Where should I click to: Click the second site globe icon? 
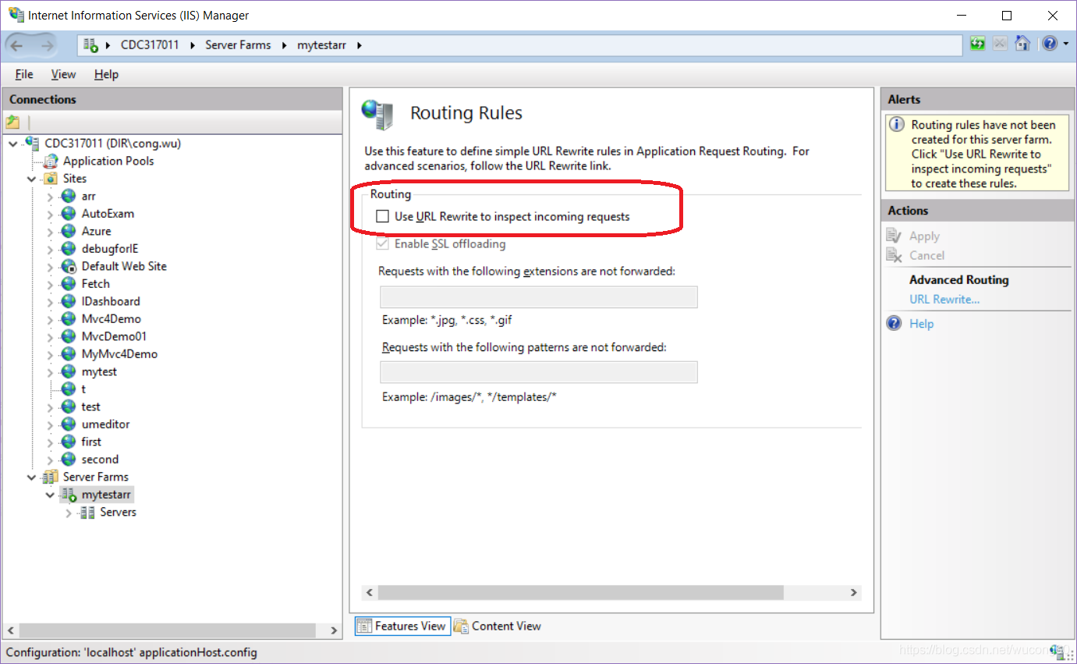[x=69, y=460]
